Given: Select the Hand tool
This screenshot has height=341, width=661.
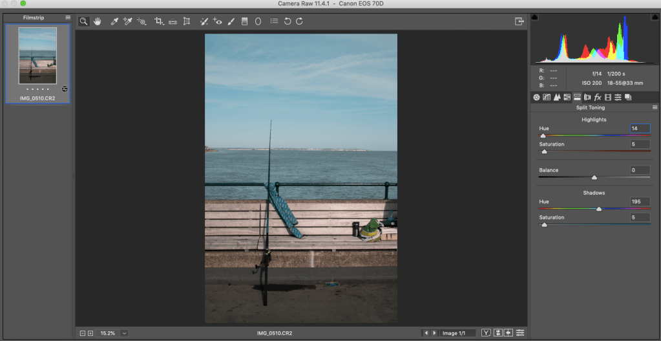Looking at the screenshot, I should 98,21.
